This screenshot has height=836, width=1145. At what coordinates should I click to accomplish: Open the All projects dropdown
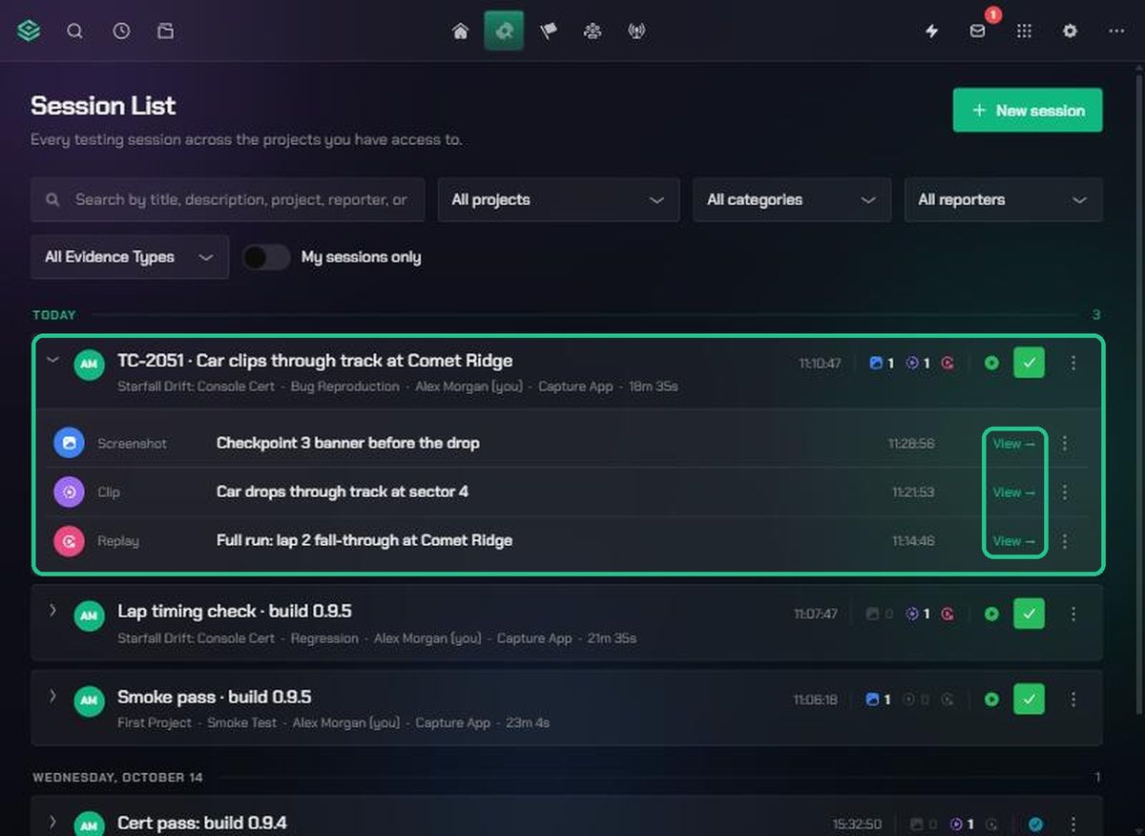(x=558, y=199)
